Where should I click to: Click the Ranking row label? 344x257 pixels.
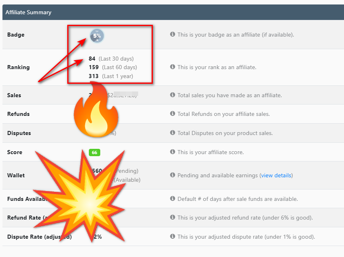(x=18, y=67)
